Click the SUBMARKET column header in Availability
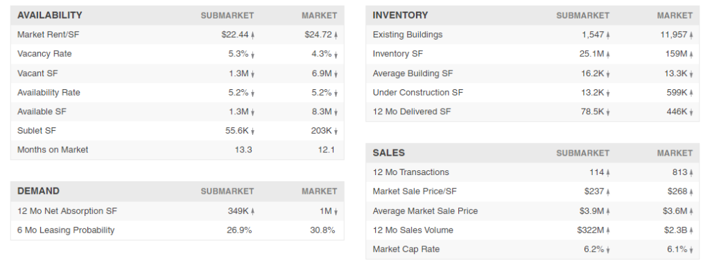 227,16
